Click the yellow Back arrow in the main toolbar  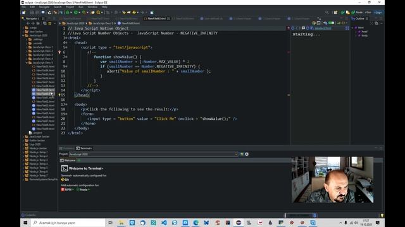click(x=134, y=13)
